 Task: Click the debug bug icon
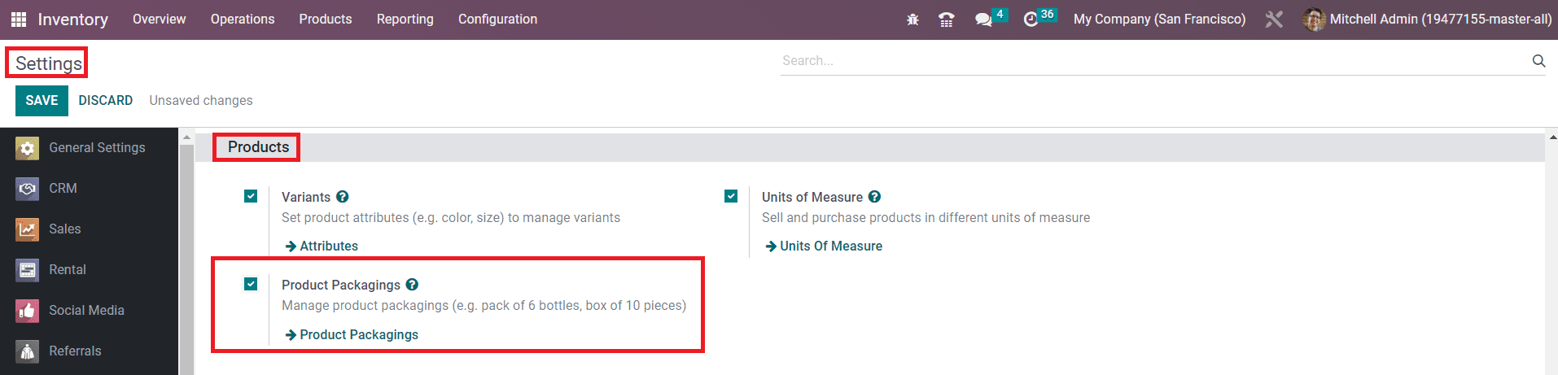click(x=912, y=20)
